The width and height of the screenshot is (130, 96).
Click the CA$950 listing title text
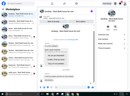(54, 18)
